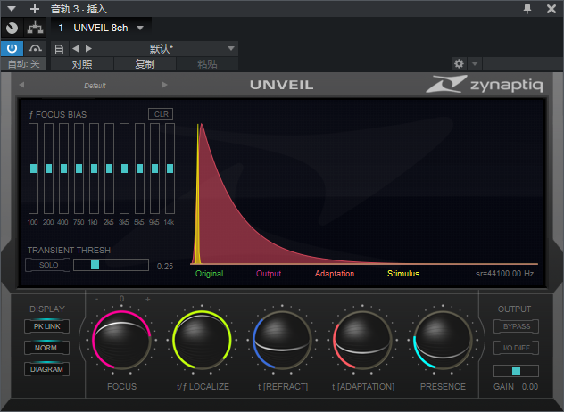
Task: Click the 粘贴 paste button
Action: click(x=207, y=64)
